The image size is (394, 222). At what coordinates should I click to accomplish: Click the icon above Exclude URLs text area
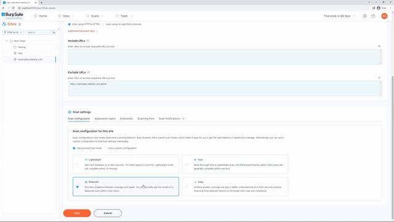[379, 78]
